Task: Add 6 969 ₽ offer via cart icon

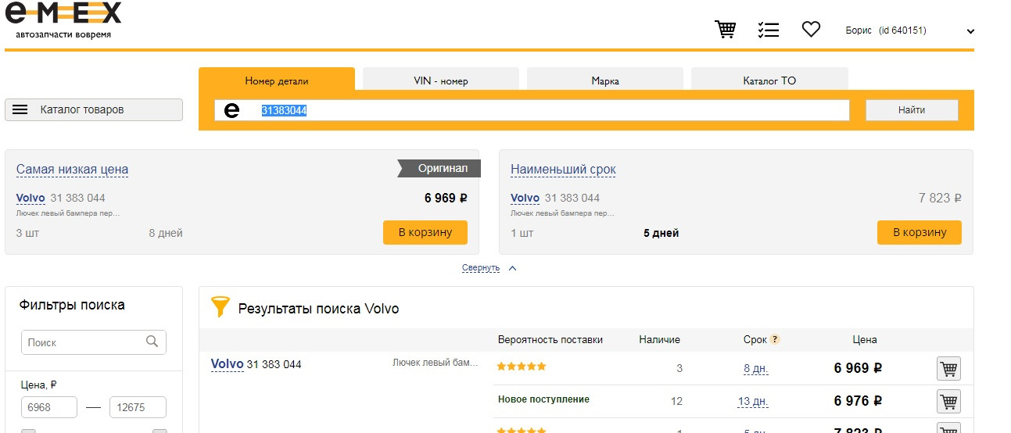Action: 948,369
